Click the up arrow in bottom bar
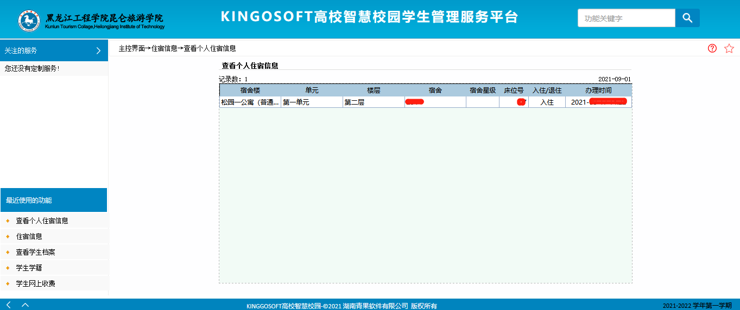Screen dimensions: 740x310 point(25,305)
